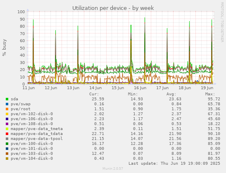Click the pve/vm-106-disk-0 dark blue swatch
This screenshot has width=226, height=173.
tap(7, 119)
